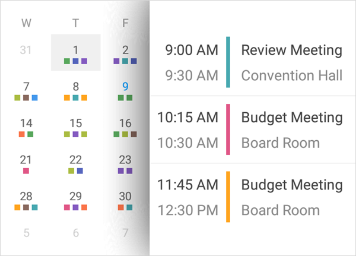This screenshot has height=256, width=356.
Task: Open the 10:15 AM Budget Meeting appointment
Action: click(291, 129)
